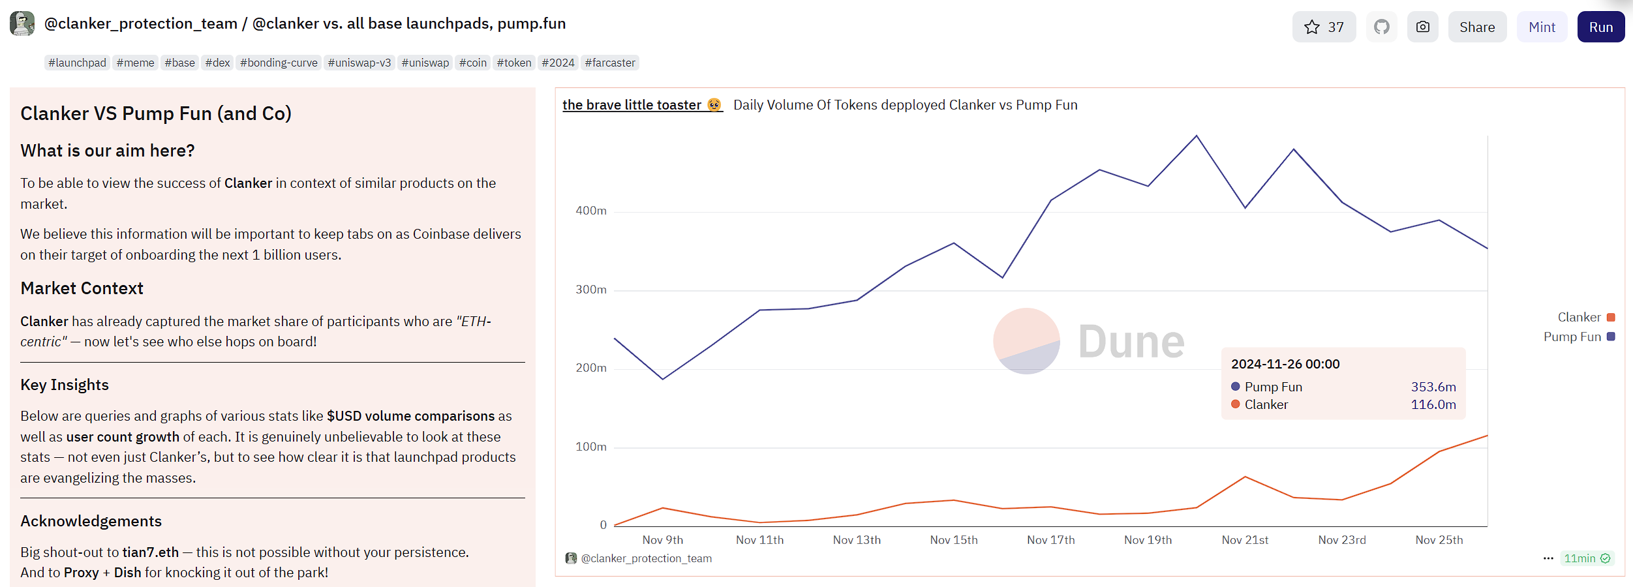Select the #uniswap tag

(425, 63)
